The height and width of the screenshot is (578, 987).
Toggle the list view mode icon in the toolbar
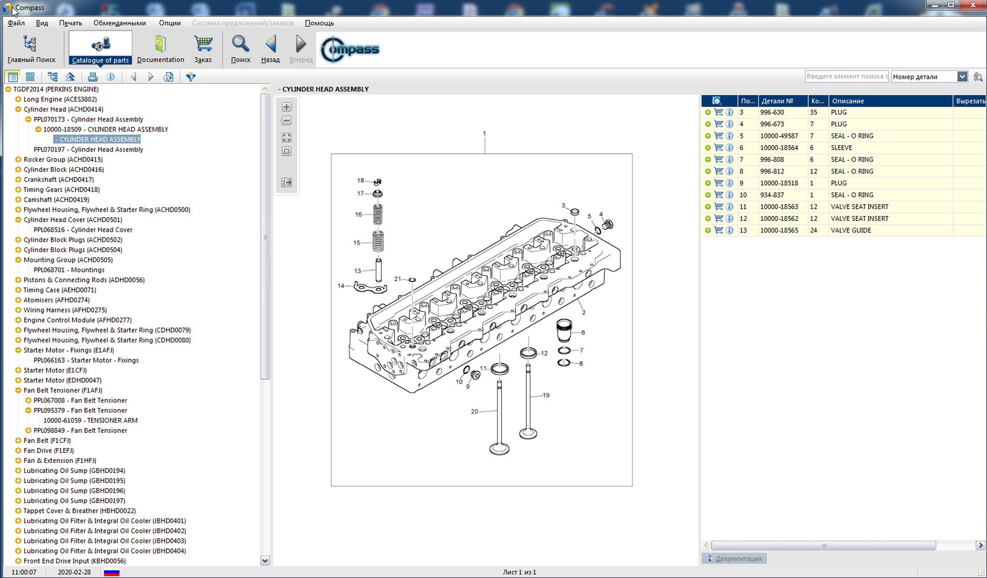13,77
